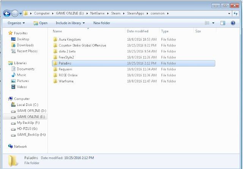Toggle the preview pane icon
This screenshot has width=243, height=169.
(x=223, y=23)
